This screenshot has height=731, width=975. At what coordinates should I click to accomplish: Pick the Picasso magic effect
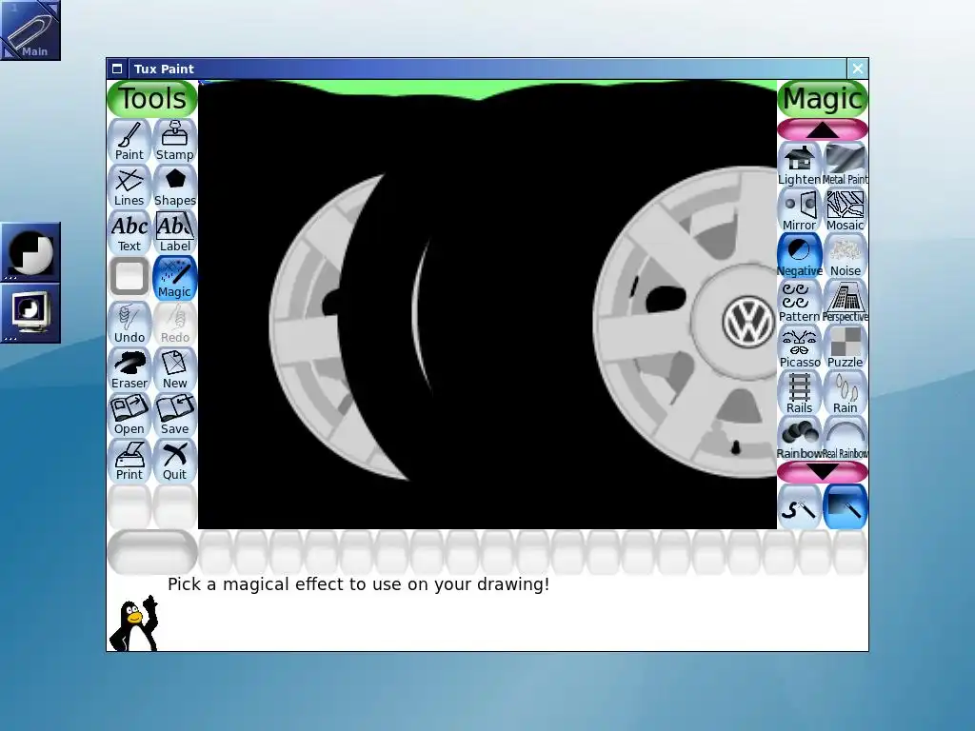click(x=799, y=346)
